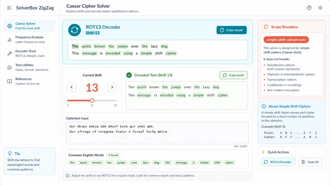Click the Quick Actions lightning bolt icon

tap(263, 152)
